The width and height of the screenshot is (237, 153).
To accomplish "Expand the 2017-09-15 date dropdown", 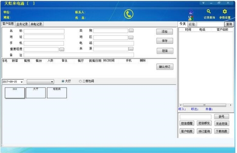I will pos(22,82).
